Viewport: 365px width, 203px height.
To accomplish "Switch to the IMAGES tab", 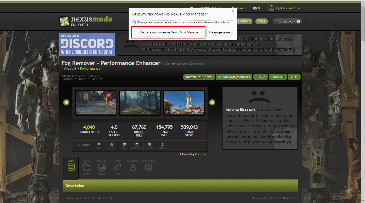I will click(x=102, y=167).
